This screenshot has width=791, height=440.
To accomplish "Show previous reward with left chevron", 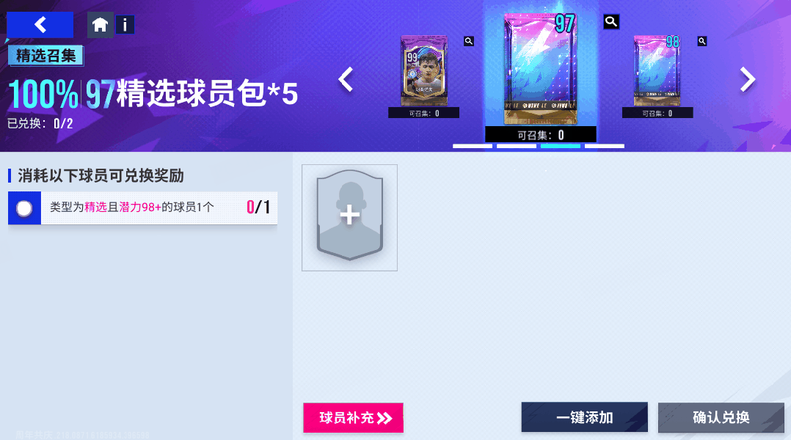I will (346, 79).
